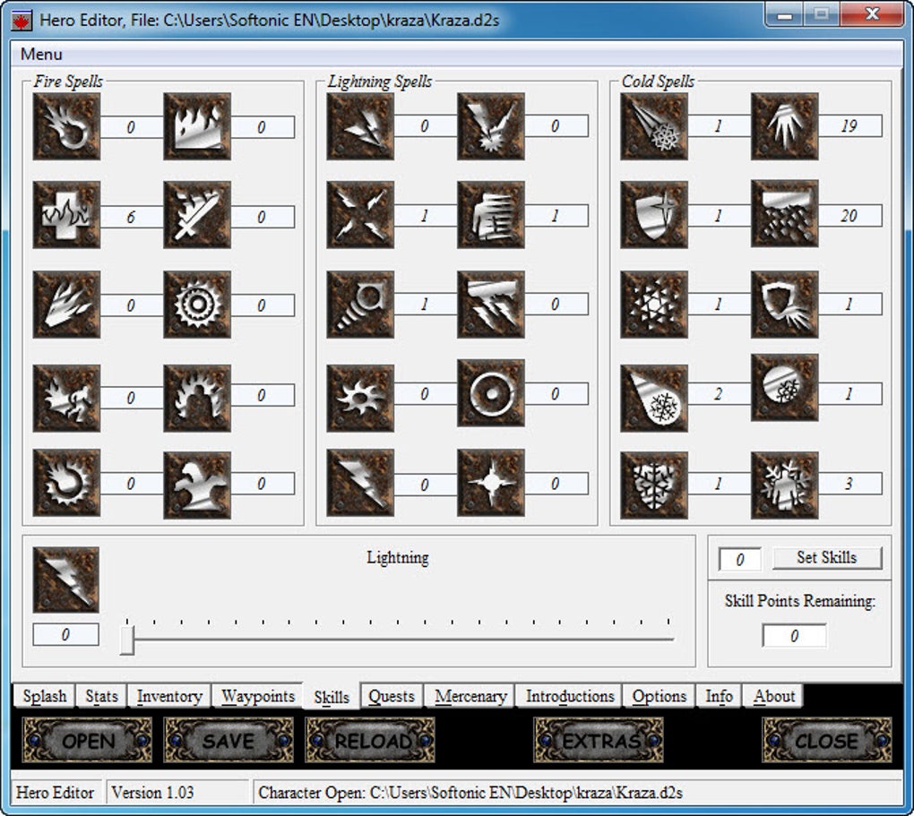
Task: Switch to the Splash tab
Action: [x=44, y=696]
